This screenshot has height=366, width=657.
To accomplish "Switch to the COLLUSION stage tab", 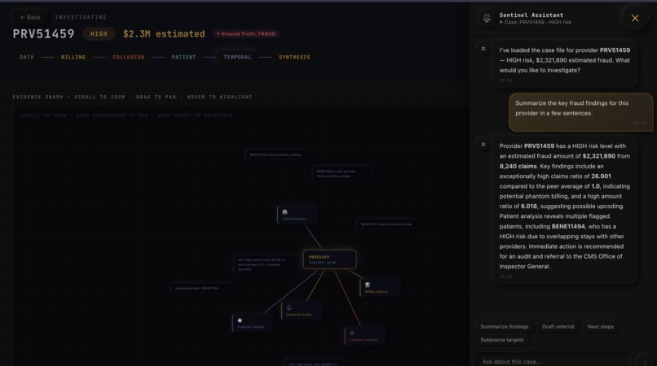I will 129,57.
